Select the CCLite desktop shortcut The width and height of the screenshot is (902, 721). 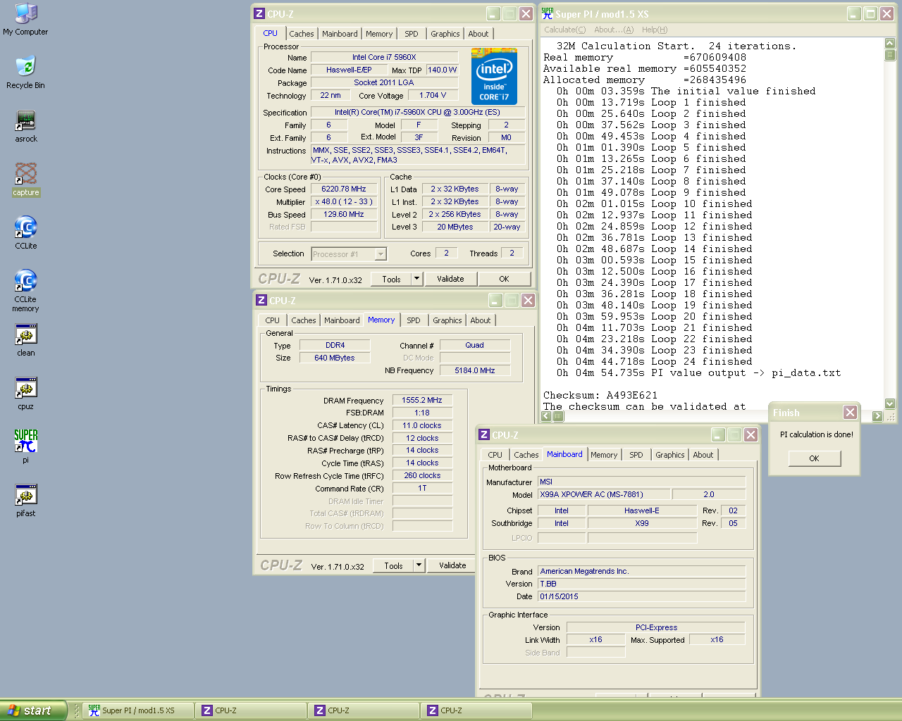pos(26,233)
